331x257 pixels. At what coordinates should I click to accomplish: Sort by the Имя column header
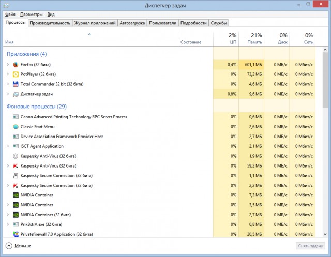91,39
